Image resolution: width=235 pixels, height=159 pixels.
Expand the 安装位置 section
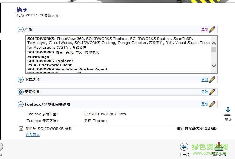(21, 92)
